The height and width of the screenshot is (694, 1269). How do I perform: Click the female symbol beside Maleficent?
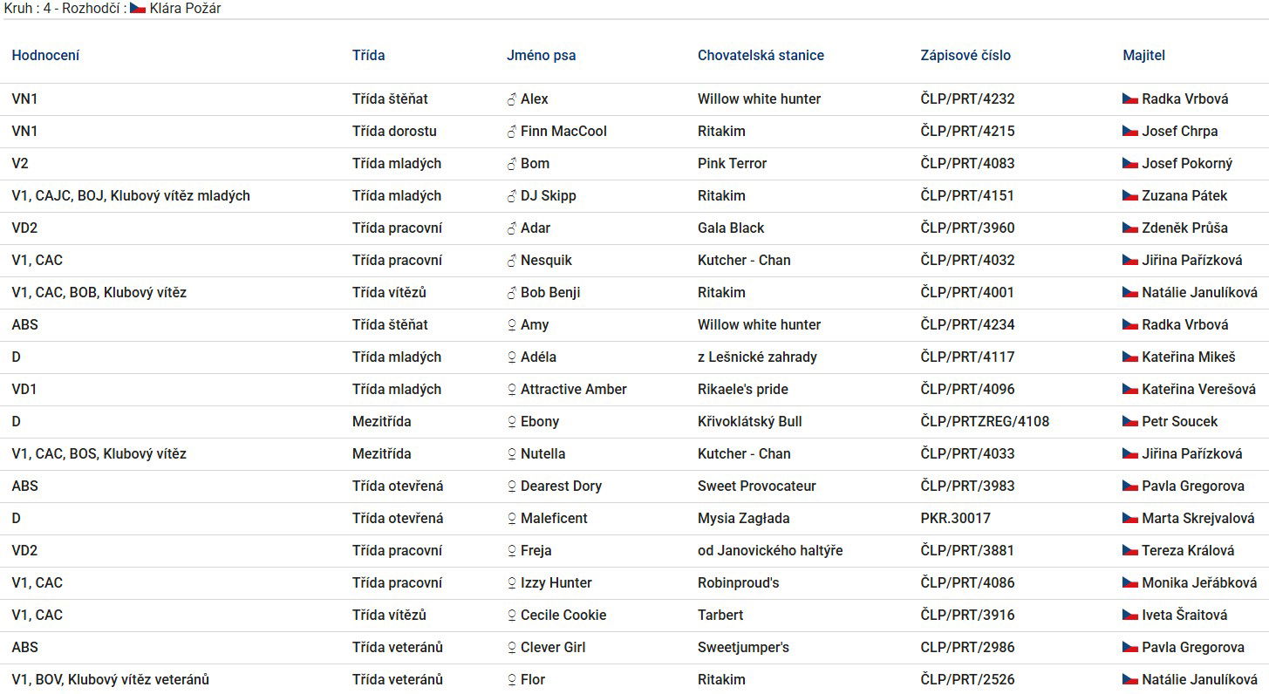click(512, 519)
